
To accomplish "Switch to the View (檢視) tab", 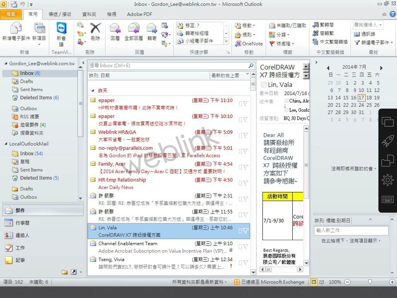I will (x=112, y=14).
